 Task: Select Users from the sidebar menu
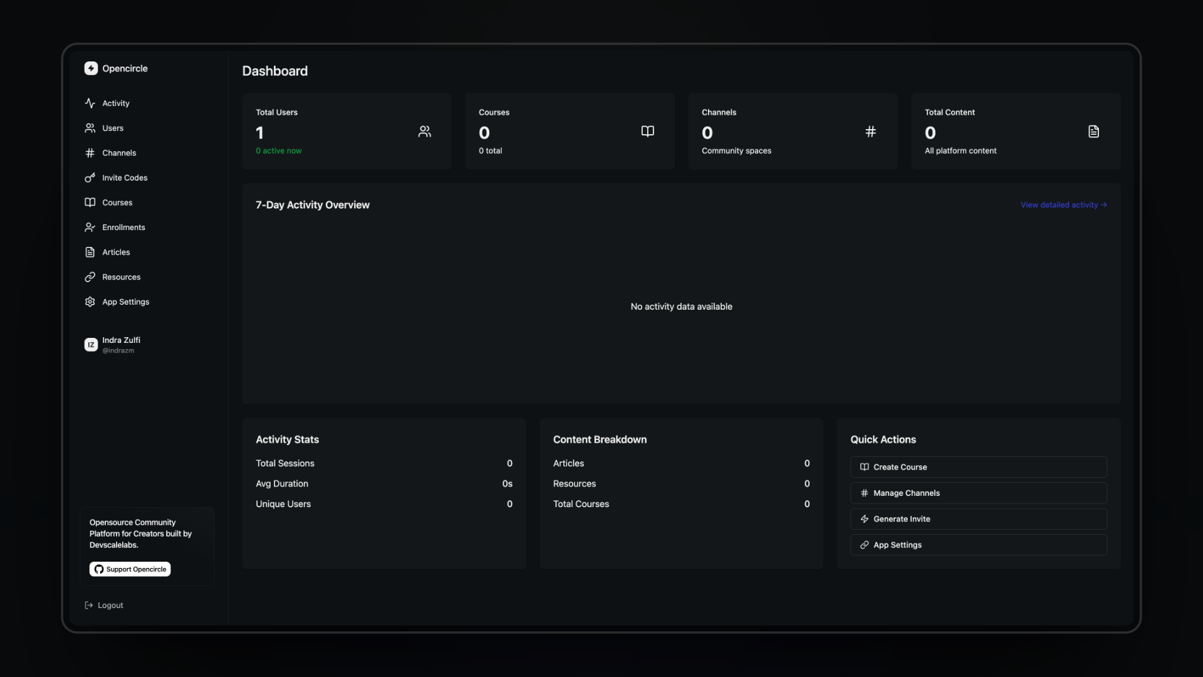click(112, 128)
